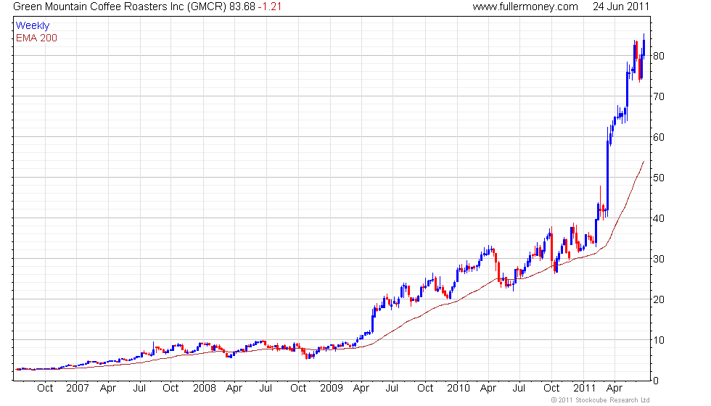
Task: Click the 10 price axis label
Action: click(659, 340)
